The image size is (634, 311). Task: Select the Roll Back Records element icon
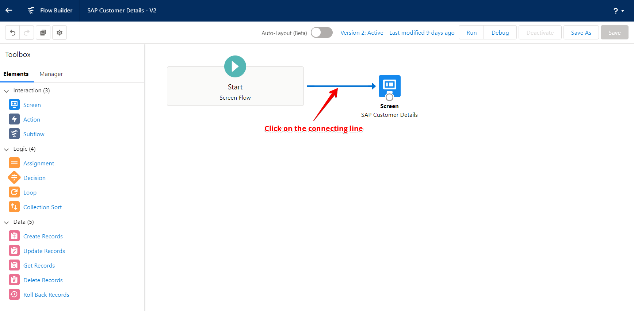[14, 295]
